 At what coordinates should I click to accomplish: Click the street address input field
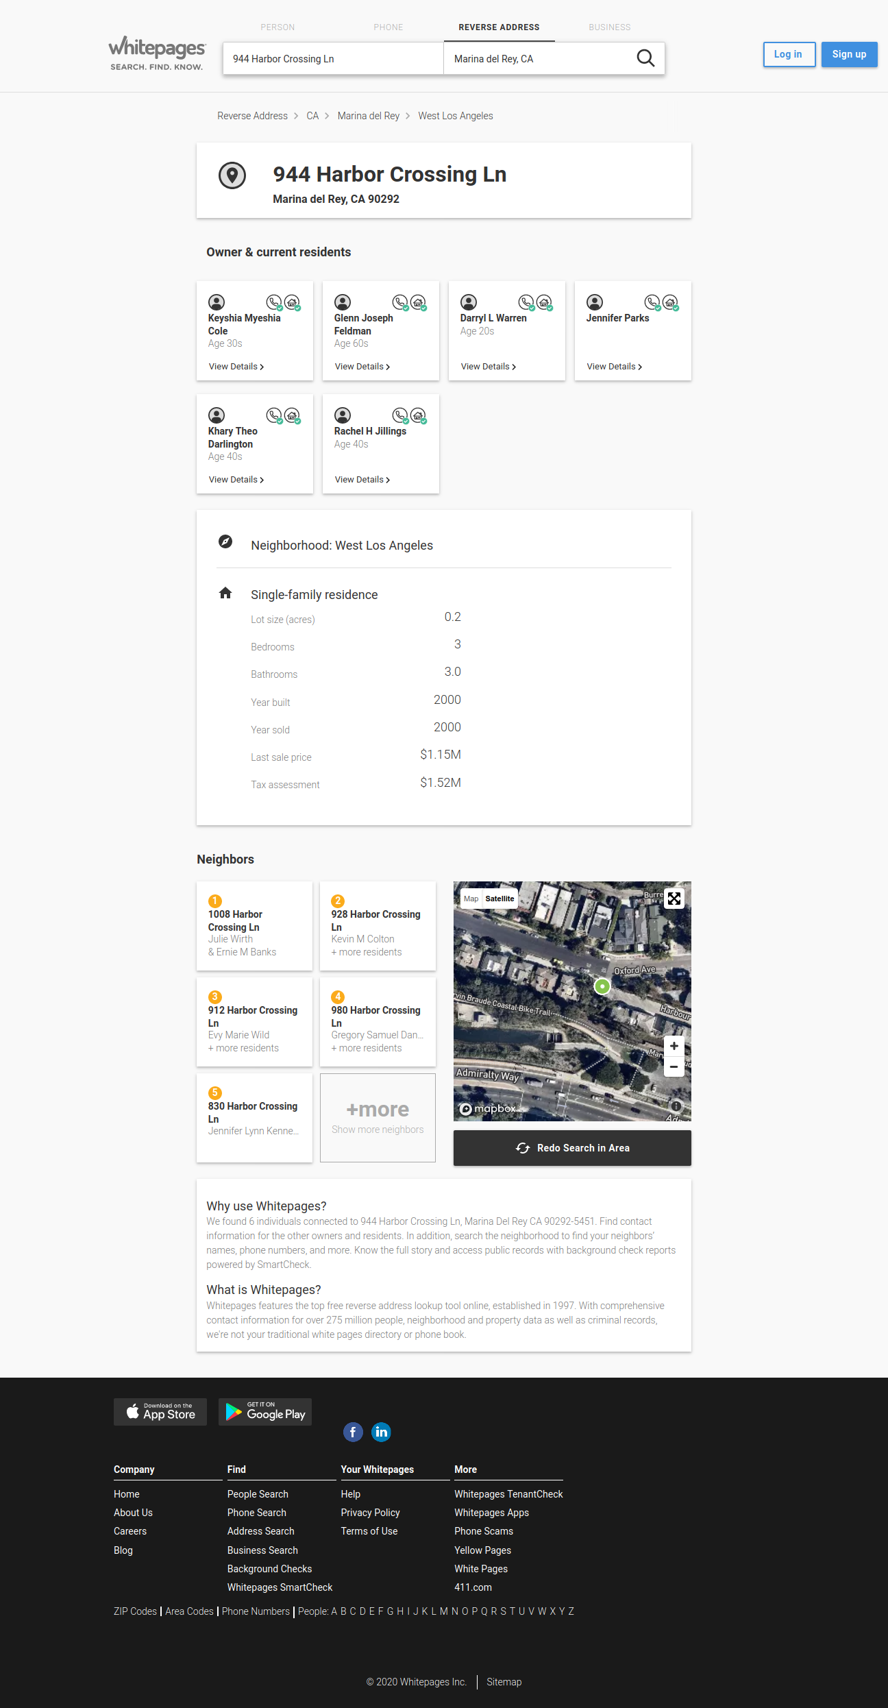[333, 59]
